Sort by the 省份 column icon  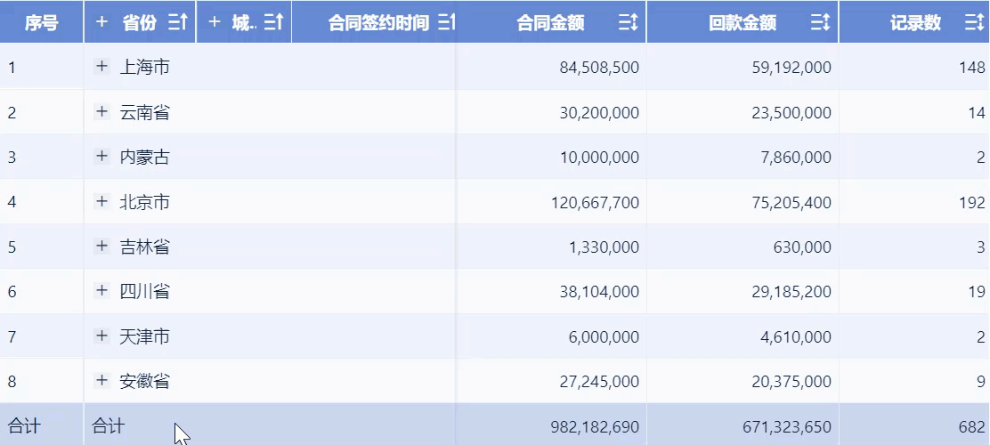click(x=177, y=23)
